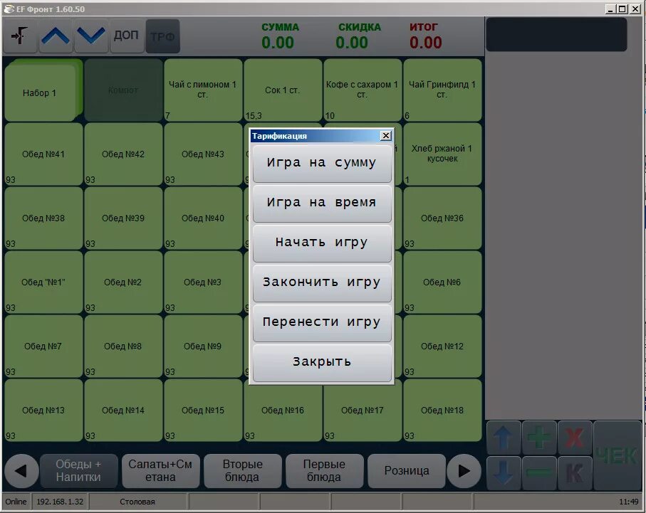Click the blue up arrow in order panel
646x513 pixels.
(x=504, y=438)
